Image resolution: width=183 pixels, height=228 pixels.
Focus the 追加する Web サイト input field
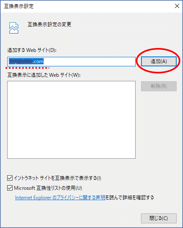point(71,62)
